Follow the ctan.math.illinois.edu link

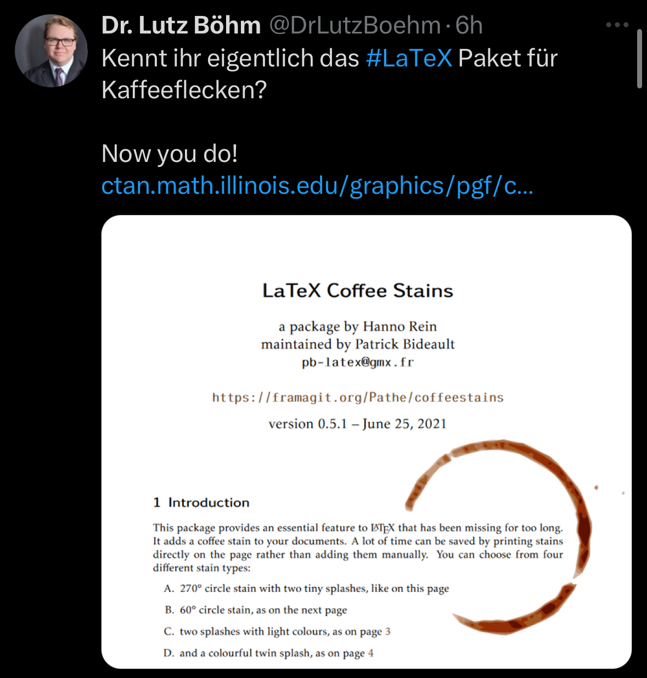(x=317, y=186)
